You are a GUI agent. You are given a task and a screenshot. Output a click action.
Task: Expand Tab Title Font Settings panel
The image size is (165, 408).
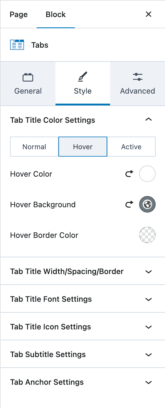(x=82, y=299)
